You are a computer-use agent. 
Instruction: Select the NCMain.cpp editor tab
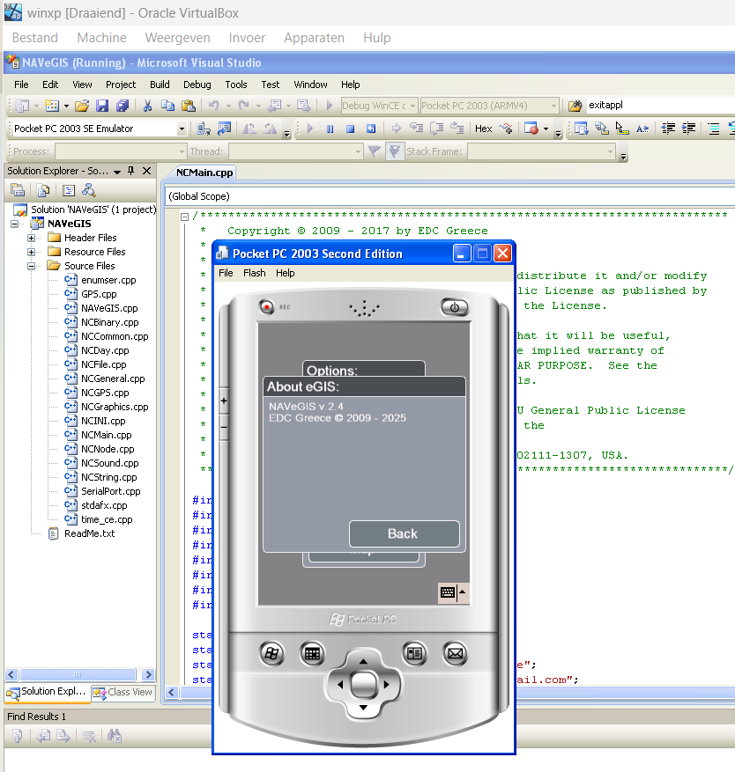(x=204, y=173)
